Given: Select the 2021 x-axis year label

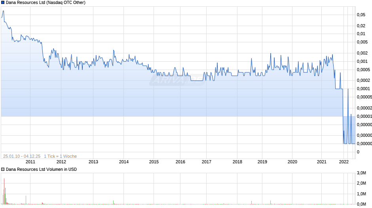Looking at the screenshot, I should 322,162.
